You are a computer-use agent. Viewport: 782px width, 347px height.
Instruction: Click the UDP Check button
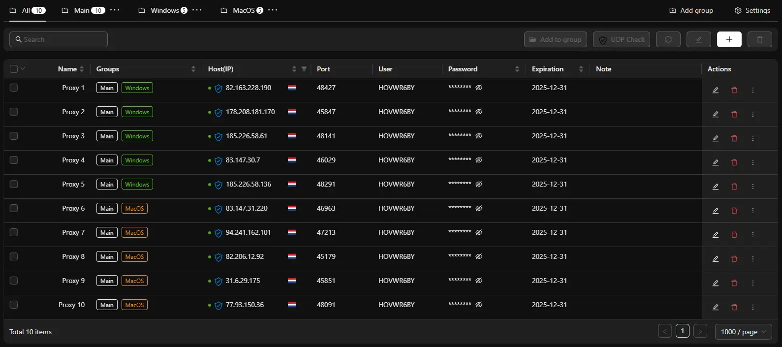(x=622, y=39)
